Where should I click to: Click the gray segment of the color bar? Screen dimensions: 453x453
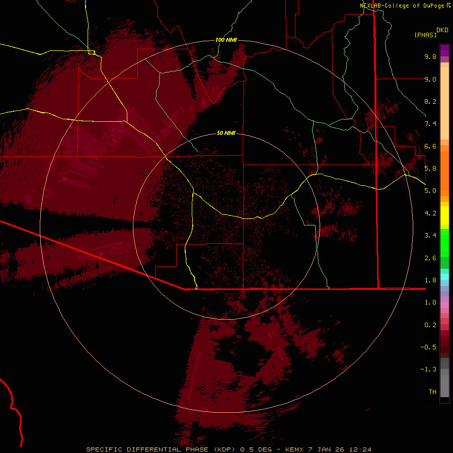click(x=444, y=377)
